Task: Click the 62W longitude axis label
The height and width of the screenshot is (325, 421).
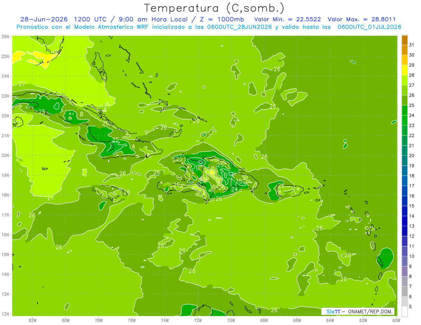Action: point(363,320)
